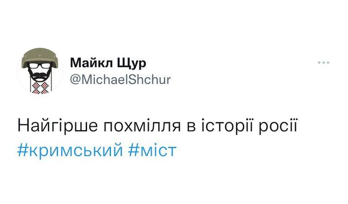Viewport: 348px width, 204px height.
Task: Click the '@' symbol of the user handle
Action: click(x=75, y=80)
